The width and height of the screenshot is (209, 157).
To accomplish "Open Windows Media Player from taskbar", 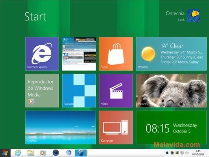I will (x=43, y=153).
